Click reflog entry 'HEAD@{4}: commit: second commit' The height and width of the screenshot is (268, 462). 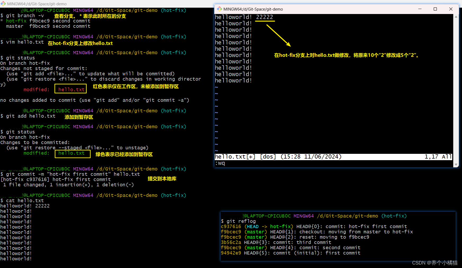click(315, 248)
